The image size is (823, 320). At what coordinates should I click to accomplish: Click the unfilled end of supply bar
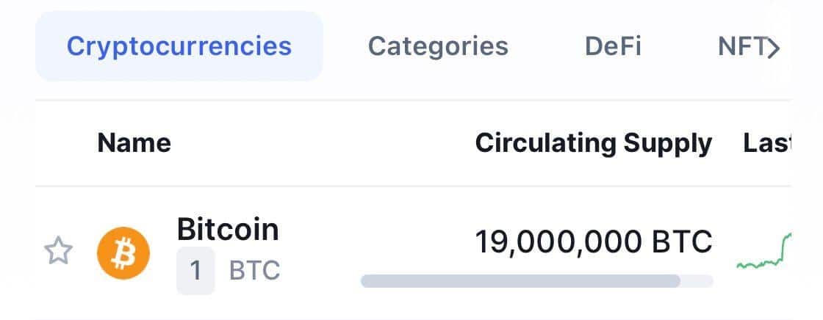(697, 281)
